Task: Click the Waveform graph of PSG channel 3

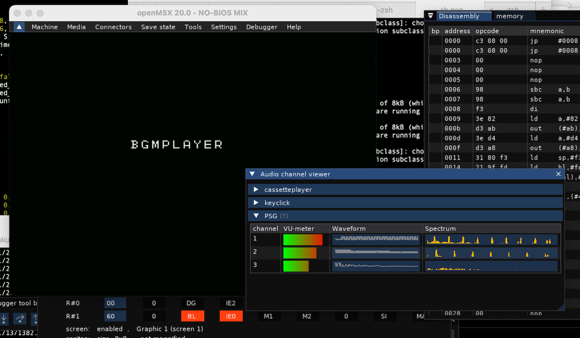Action: (x=376, y=266)
